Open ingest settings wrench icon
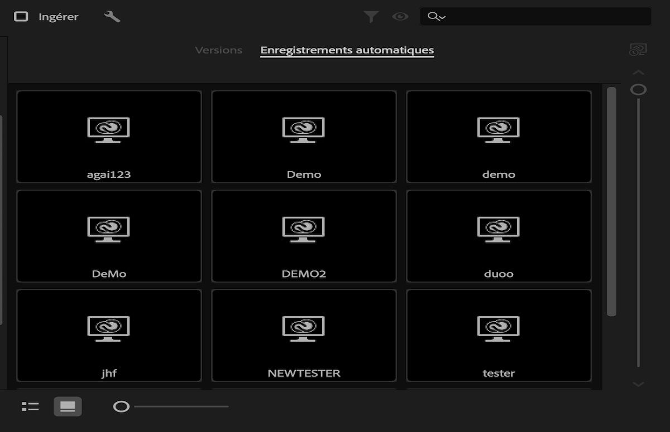This screenshot has width=670, height=432. point(112,17)
